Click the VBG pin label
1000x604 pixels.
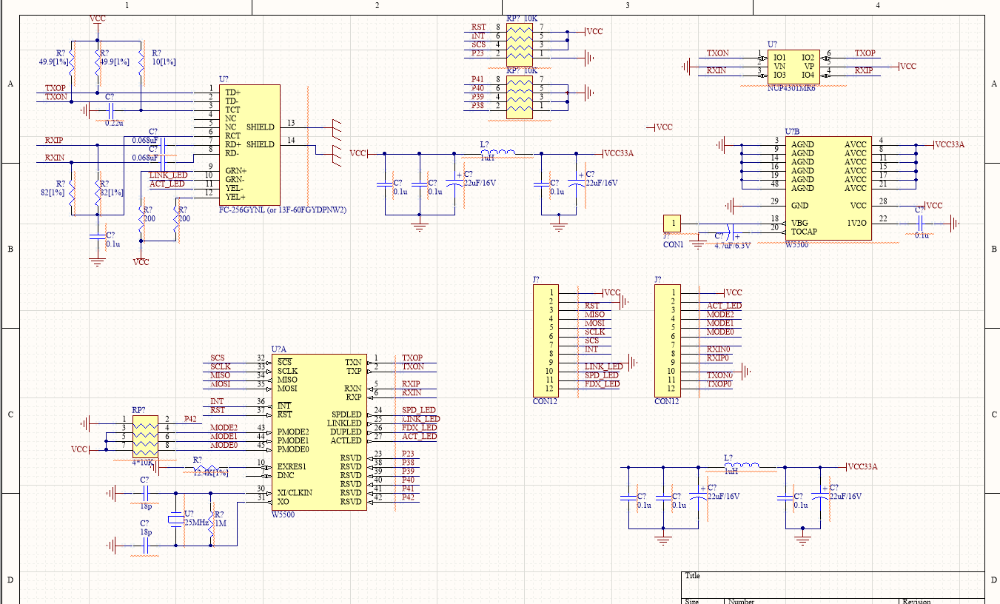[x=799, y=223]
